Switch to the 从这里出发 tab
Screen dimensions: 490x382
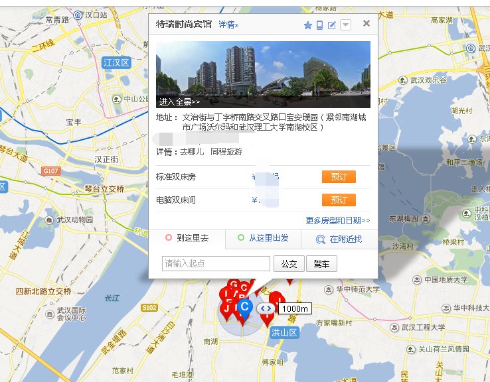263,239
